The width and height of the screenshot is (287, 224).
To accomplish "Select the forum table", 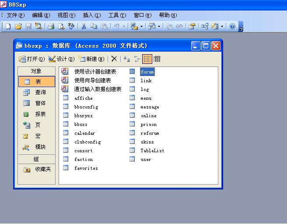I will click(147, 72).
